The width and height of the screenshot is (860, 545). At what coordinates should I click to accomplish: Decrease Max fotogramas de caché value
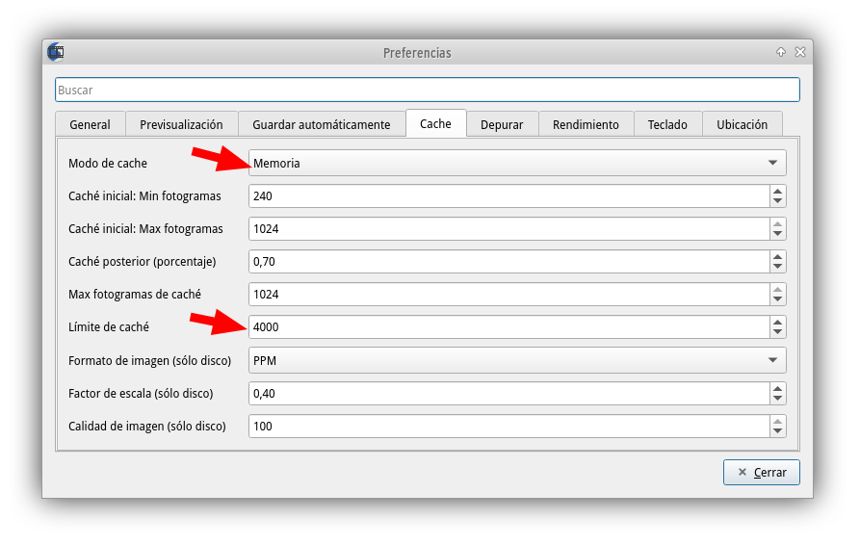[777, 299]
